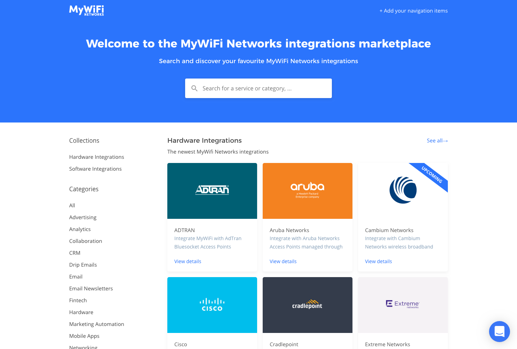This screenshot has height=349, width=517.
Task: Click the ADTRAN card title
Action: click(x=184, y=230)
